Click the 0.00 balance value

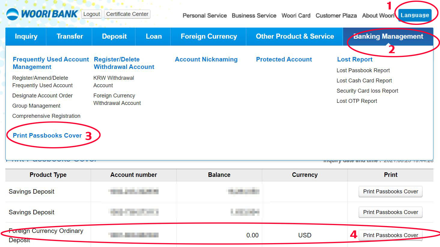pos(252,235)
